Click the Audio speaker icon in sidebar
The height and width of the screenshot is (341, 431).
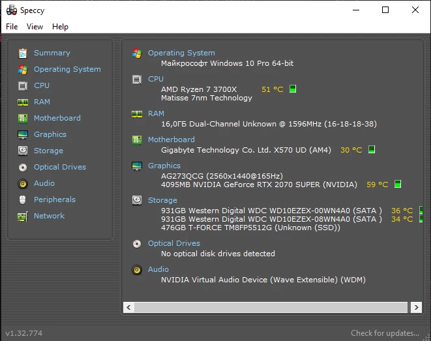[x=23, y=184]
